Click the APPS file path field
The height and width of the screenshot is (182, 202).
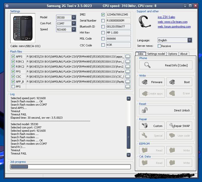point(75,57)
